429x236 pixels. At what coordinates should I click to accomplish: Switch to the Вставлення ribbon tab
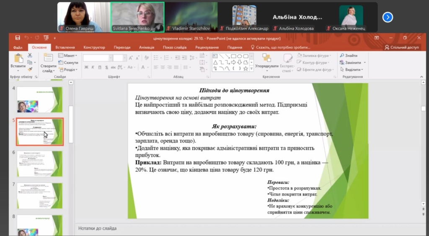pyautogui.click(x=65, y=48)
